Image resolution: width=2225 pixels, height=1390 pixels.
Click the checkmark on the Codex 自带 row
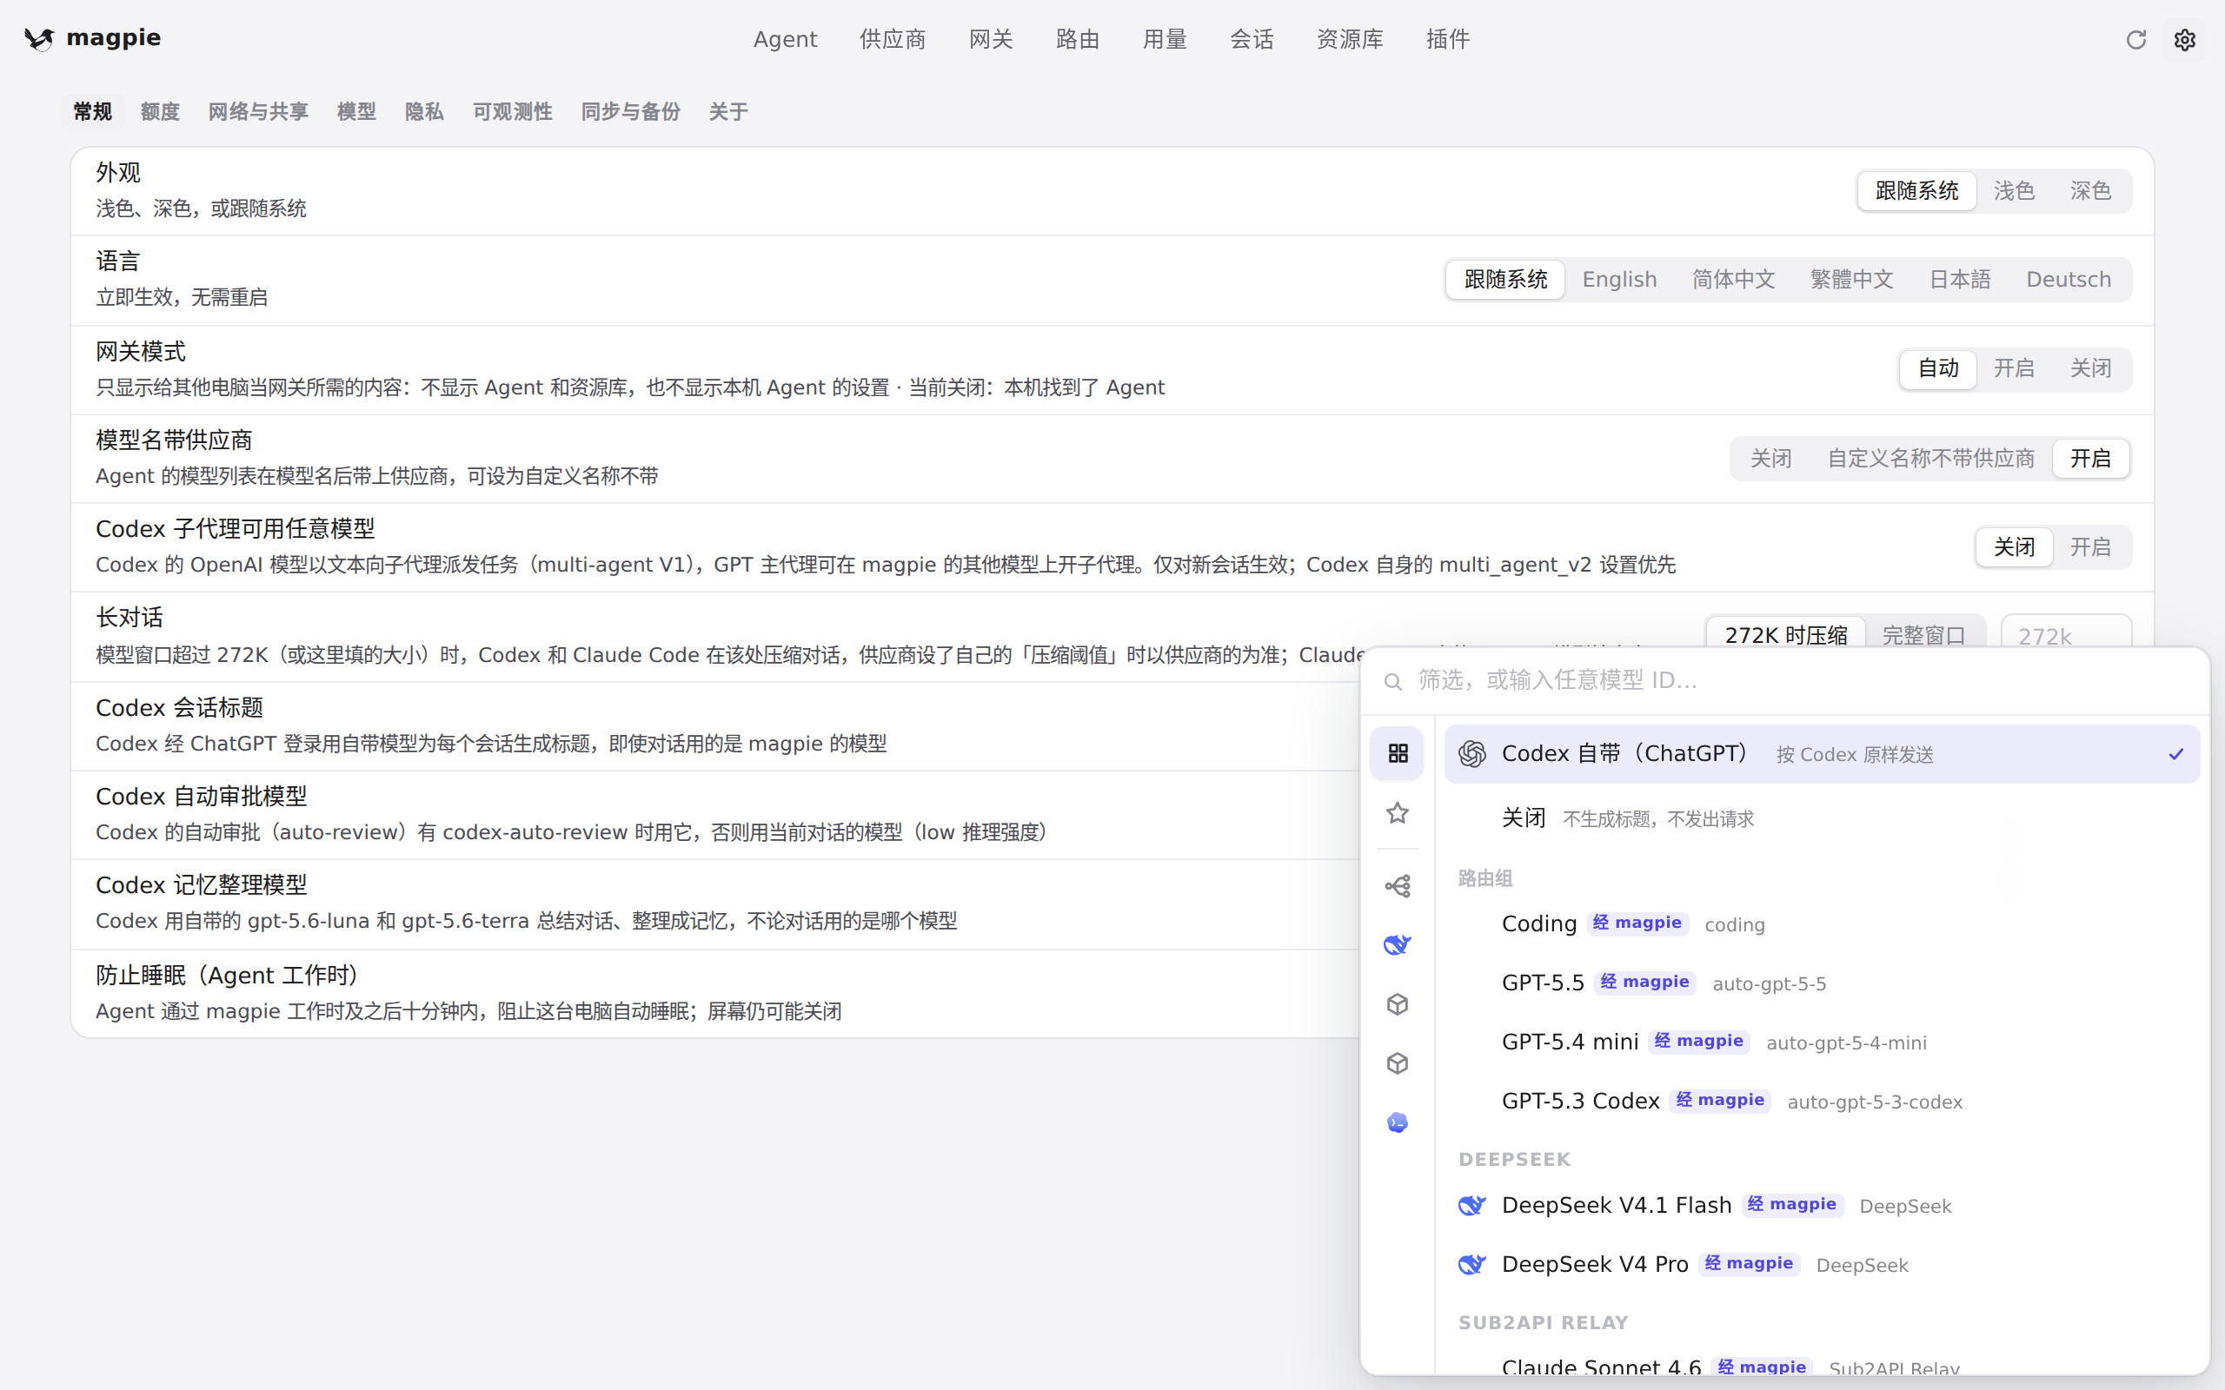tap(2175, 754)
